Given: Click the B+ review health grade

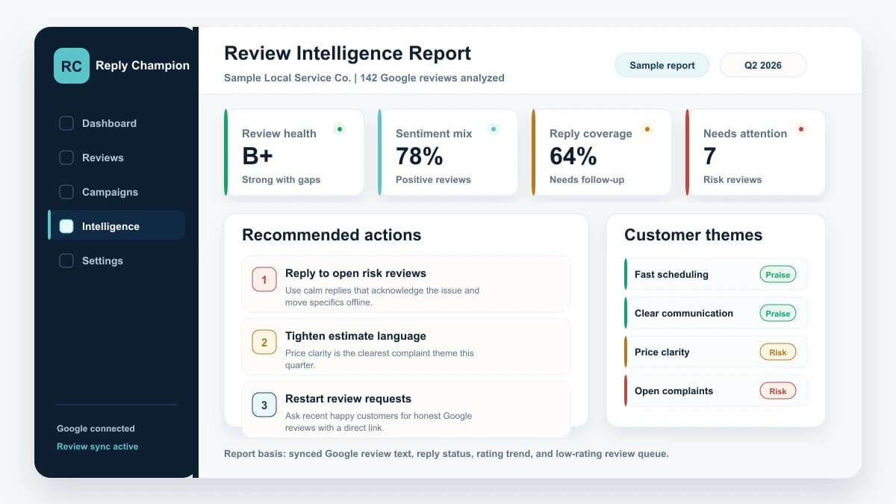Looking at the screenshot, I should (258, 156).
